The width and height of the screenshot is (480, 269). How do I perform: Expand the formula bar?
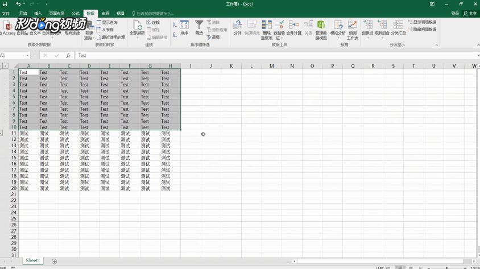click(478, 55)
